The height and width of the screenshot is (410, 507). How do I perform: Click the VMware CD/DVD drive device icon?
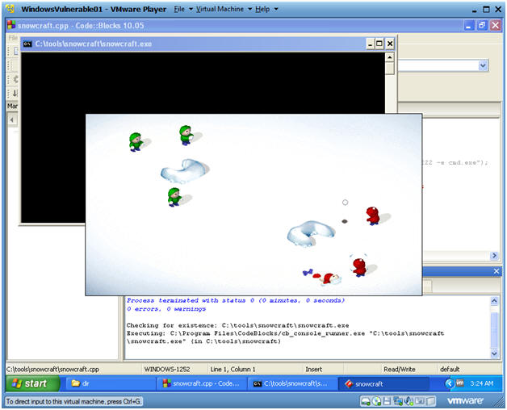click(376, 401)
